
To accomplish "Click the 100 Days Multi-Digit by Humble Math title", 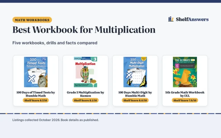I will (x=135, y=94).
